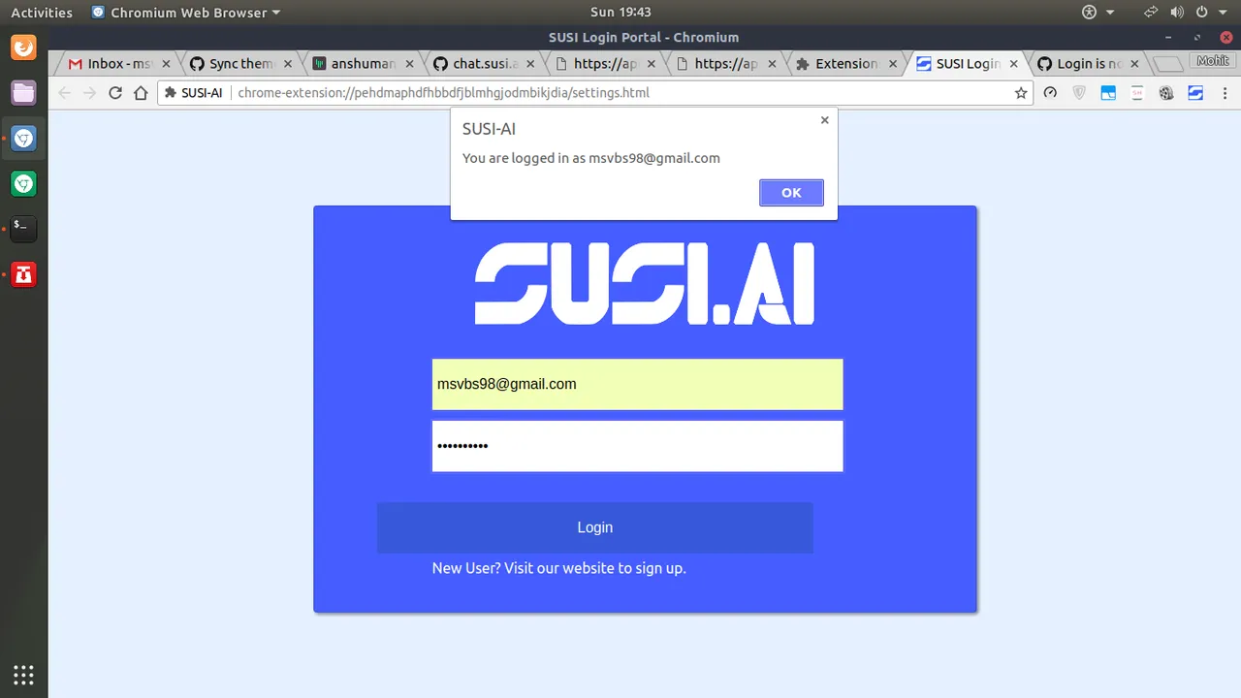Focus the password input field
The height and width of the screenshot is (698, 1241).
pyautogui.click(x=637, y=446)
